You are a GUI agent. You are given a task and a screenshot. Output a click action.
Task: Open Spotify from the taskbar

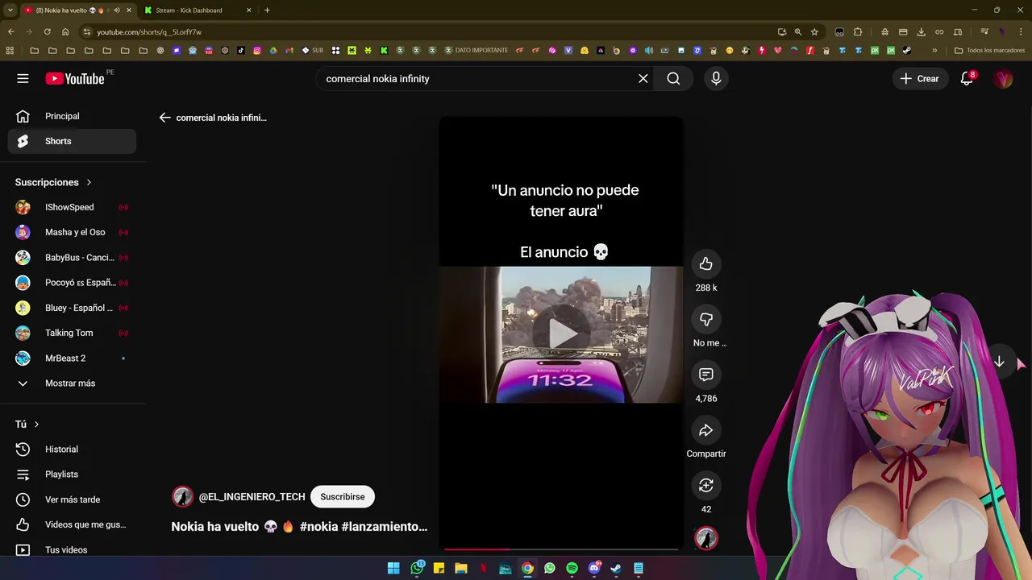(572, 568)
